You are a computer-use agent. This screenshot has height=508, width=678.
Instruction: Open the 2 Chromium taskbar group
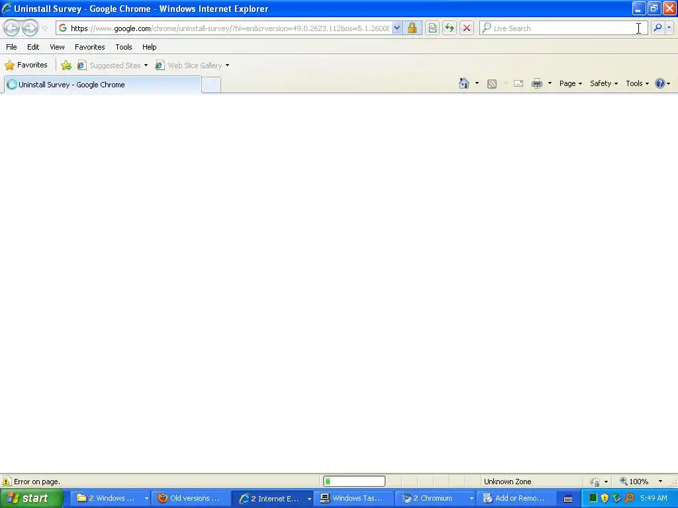(x=436, y=499)
